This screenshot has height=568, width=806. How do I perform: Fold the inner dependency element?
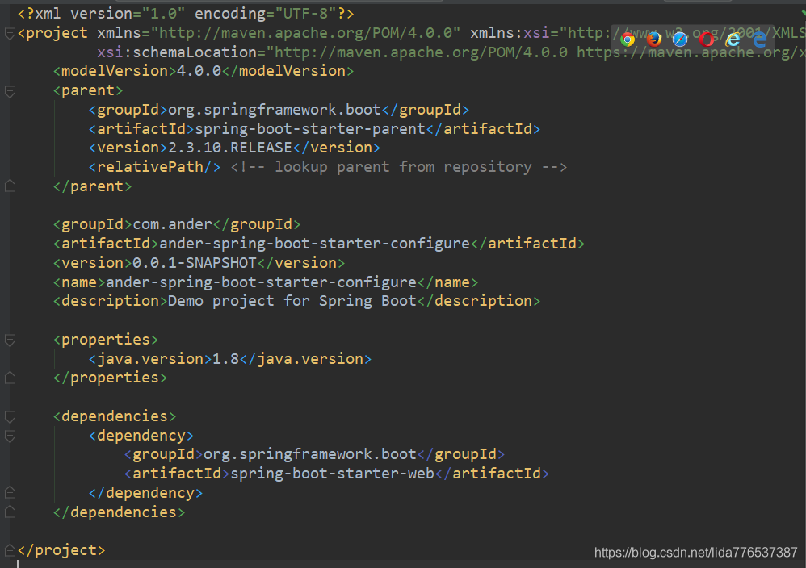(x=9, y=436)
